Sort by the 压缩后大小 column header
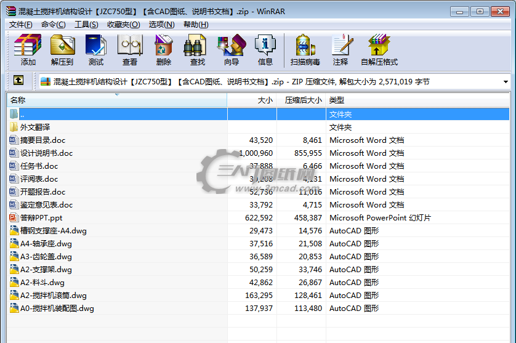The image size is (516, 343). pos(301,100)
